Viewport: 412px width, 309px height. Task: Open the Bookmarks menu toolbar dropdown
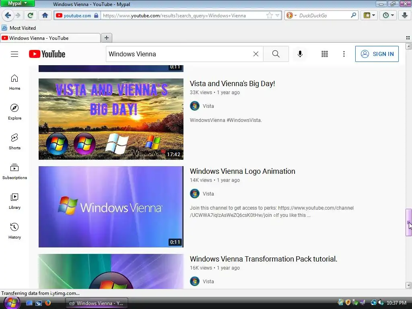coord(369,15)
